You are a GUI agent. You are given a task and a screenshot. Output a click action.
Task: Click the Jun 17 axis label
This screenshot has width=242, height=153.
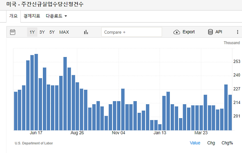(x=36, y=133)
